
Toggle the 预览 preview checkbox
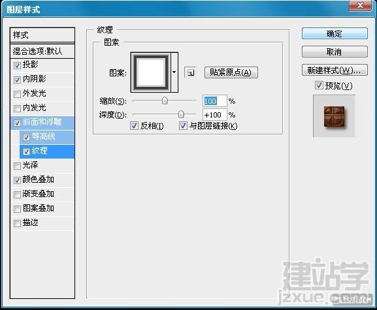pos(319,85)
